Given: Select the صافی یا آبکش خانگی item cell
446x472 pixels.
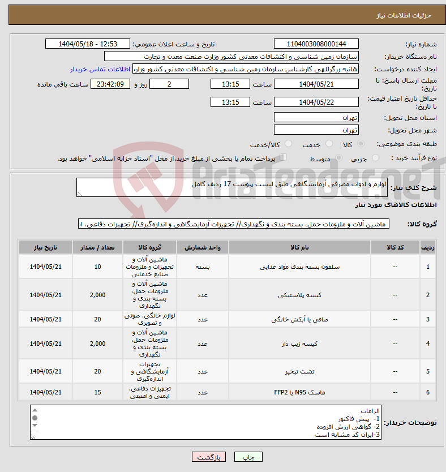Looking at the screenshot, I should point(299,319).
